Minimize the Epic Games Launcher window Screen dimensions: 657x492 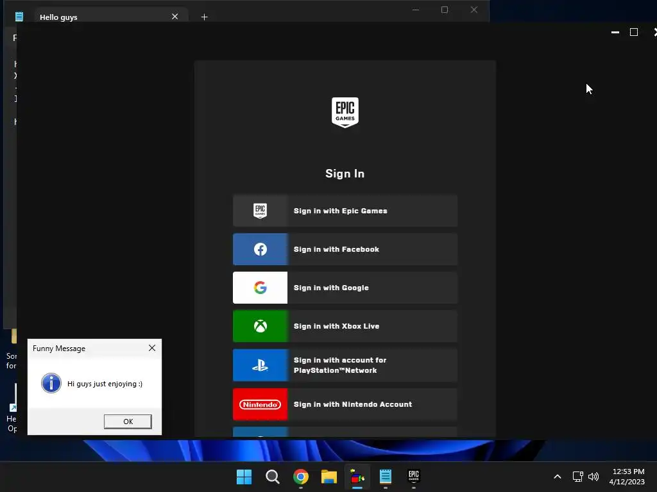[615, 32]
